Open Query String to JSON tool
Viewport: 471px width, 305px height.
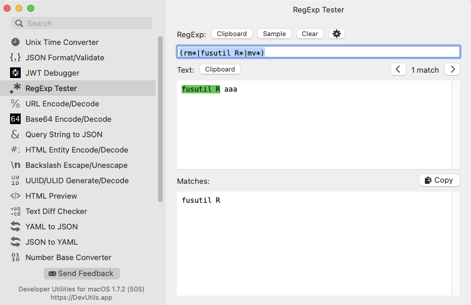pyautogui.click(x=63, y=135)
